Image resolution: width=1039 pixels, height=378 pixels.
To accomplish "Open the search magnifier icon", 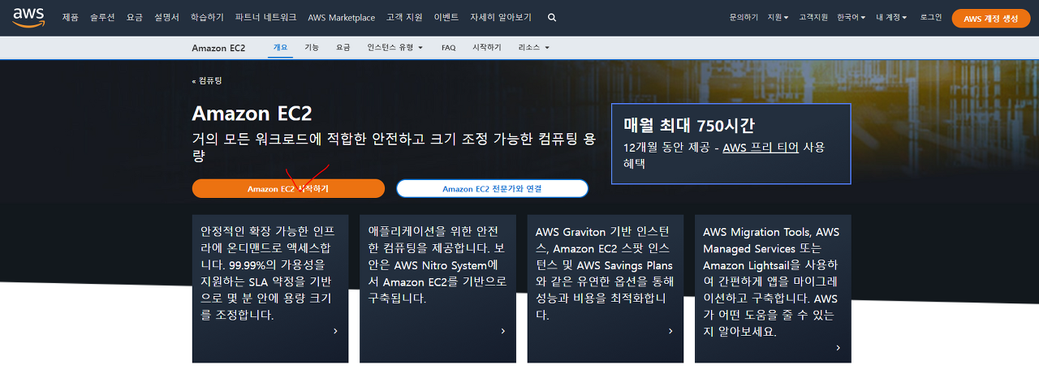I will coord(552,17).
